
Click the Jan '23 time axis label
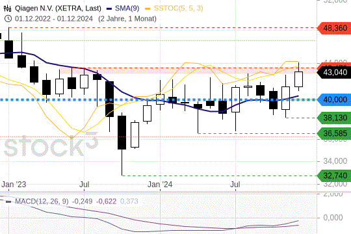point(14,185)
